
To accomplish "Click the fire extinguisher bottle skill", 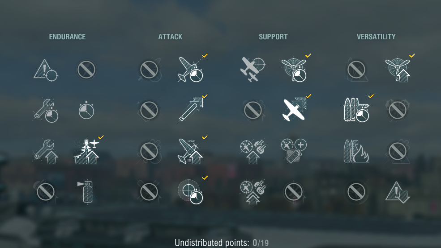I will point(86,192).
